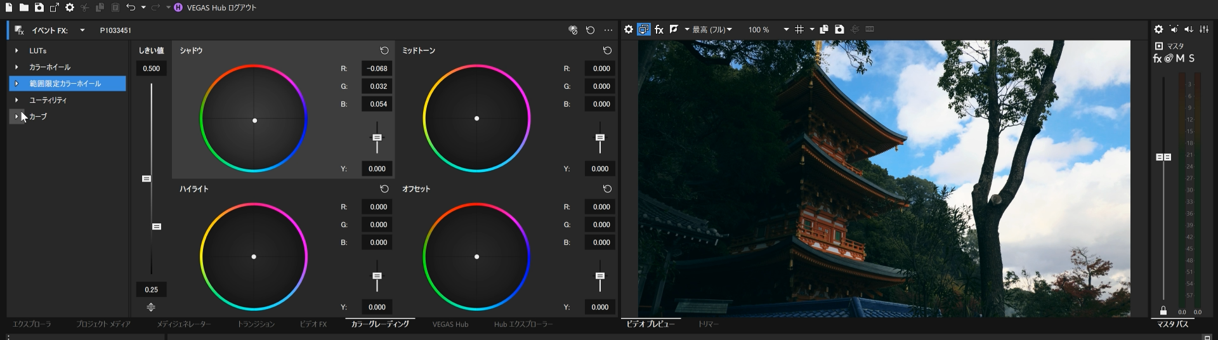This screenshot has height=340, width=1218.
Task: Click the オフセット Y luminance slider handle
Action: point(600,276)
